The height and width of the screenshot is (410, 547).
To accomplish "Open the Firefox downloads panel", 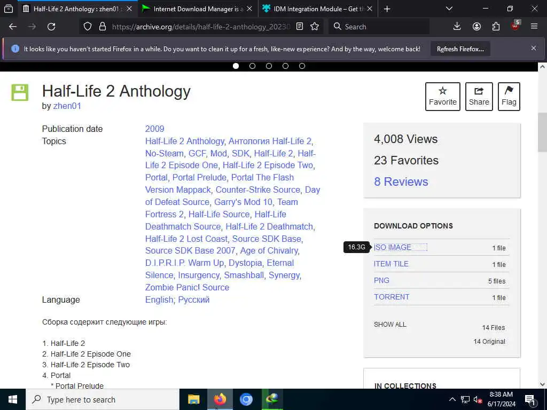I will [457, 27].
